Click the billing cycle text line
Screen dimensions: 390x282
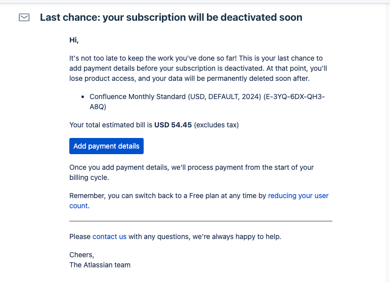(89, 178)
